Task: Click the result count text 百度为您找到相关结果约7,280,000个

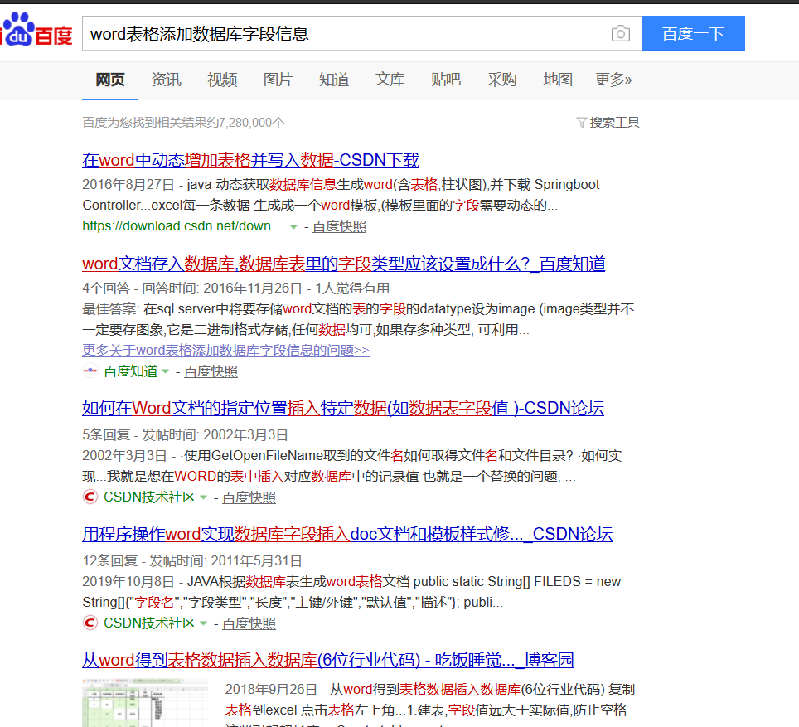Action: point(183,123)
